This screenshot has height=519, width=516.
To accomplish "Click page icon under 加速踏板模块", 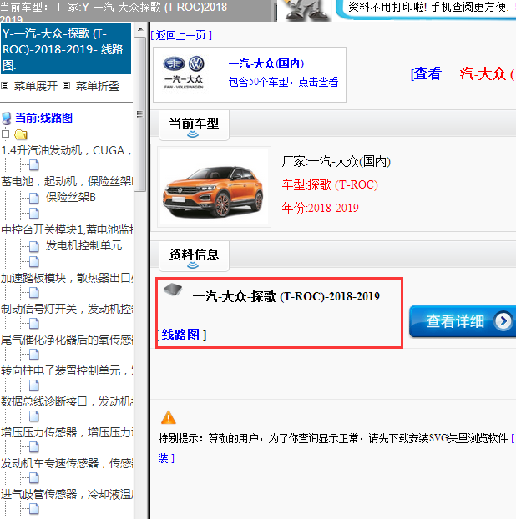I will (x=33, y=293).
